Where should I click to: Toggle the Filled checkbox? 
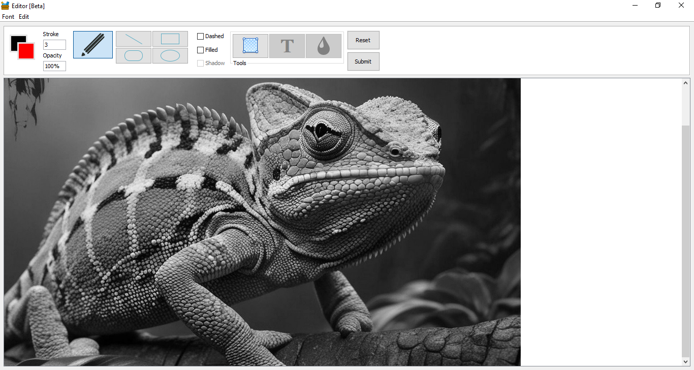pyautogui.click(x=201, y=50)
